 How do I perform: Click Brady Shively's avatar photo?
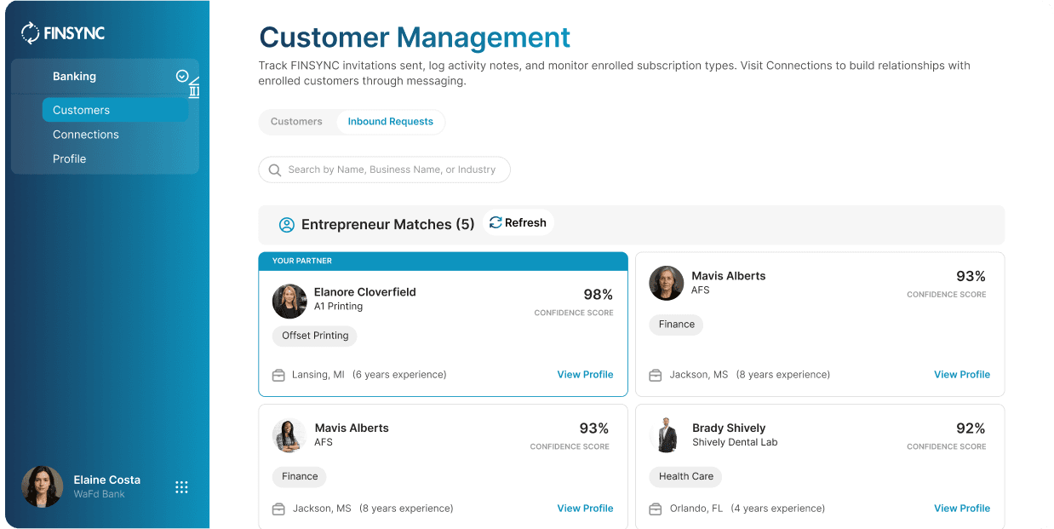(x=667, y=435)
